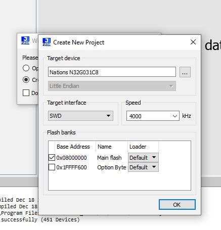Close the Create New Project dialog

point(193,42)
